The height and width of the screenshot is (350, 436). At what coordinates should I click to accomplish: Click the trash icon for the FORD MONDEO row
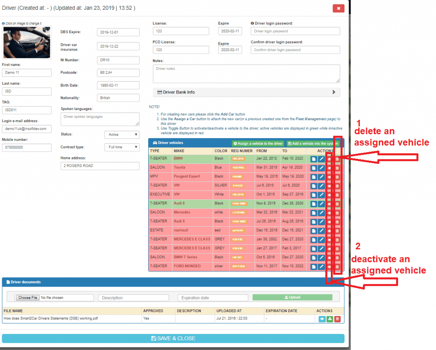(x=337, y=266)
